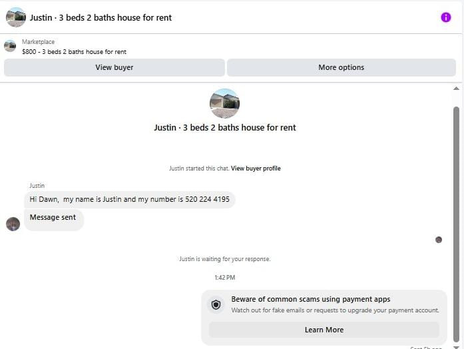Click the header title Justin 3 beds 2 baths
The width and height of the screenshot is (464, 349).
[x=101, y=18]
